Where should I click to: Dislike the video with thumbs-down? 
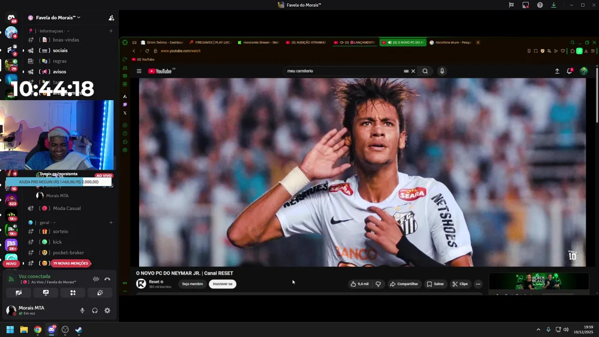coord(378,284)
